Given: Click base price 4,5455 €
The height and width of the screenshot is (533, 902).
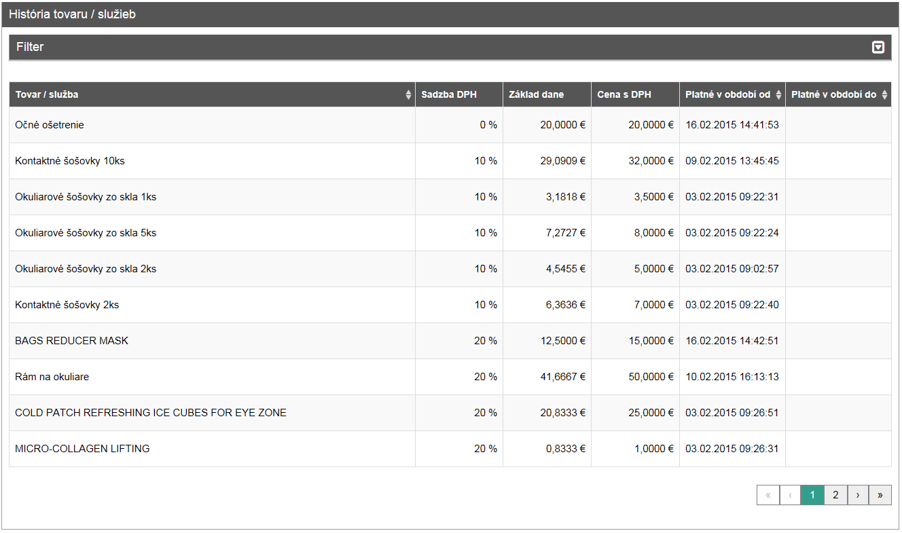Looking at the screenshot, I should pyautogui.click(x=565, y=269).
